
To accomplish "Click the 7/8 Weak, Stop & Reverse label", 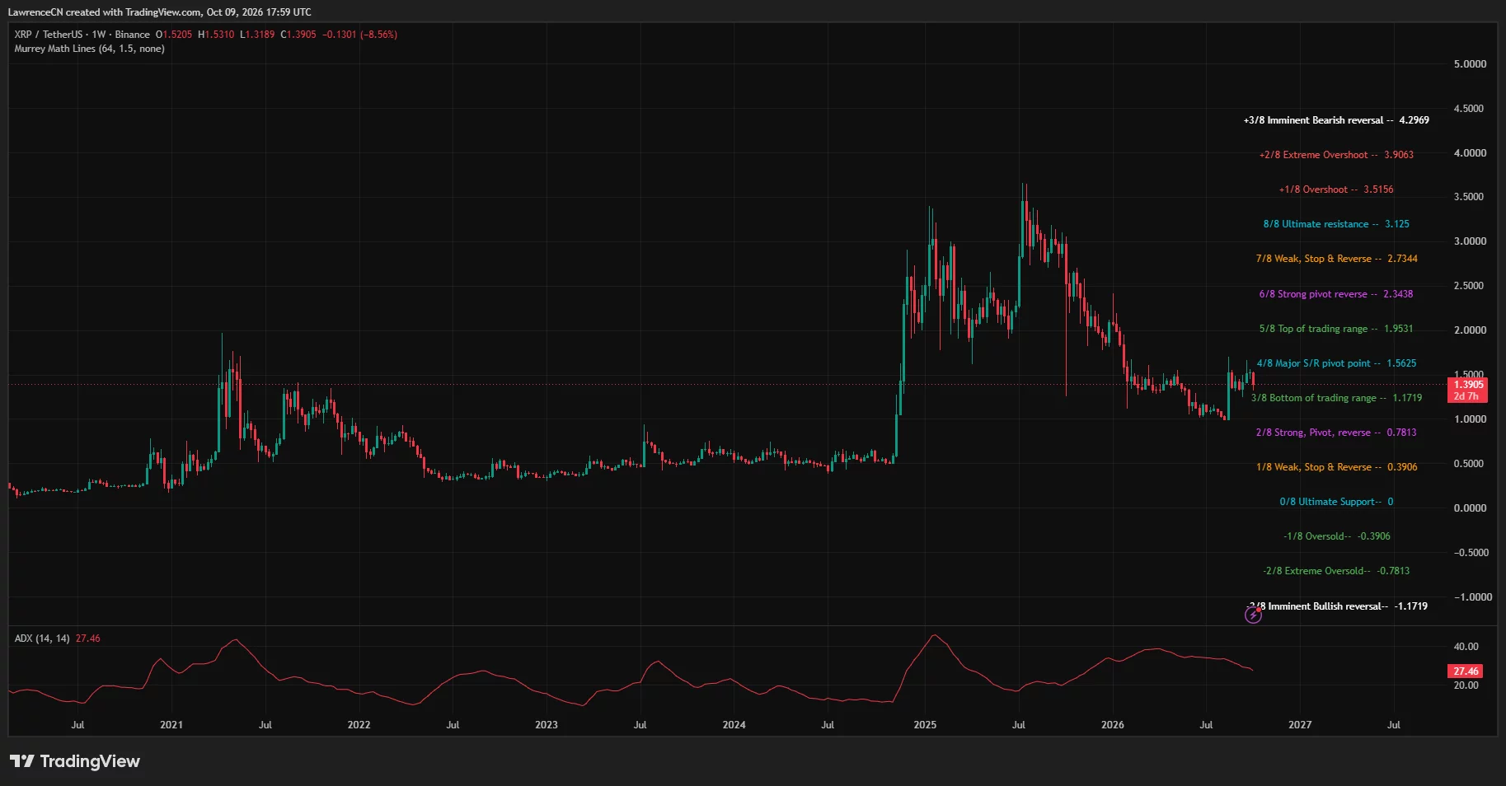I will 1336,259.
